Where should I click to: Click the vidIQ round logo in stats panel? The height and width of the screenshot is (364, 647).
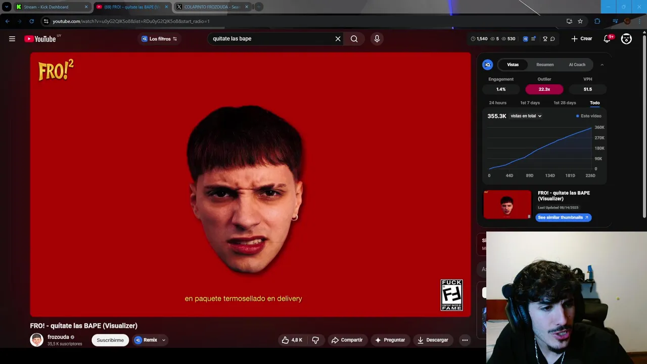[488, 65]
